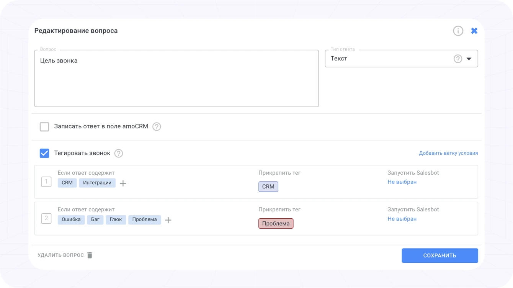Show help for call tagging option
513x288 pixels.
pos(119,153)
